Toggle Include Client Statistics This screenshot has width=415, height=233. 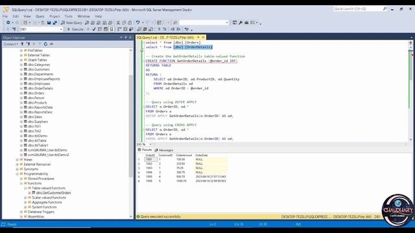[x=131, y=29]
